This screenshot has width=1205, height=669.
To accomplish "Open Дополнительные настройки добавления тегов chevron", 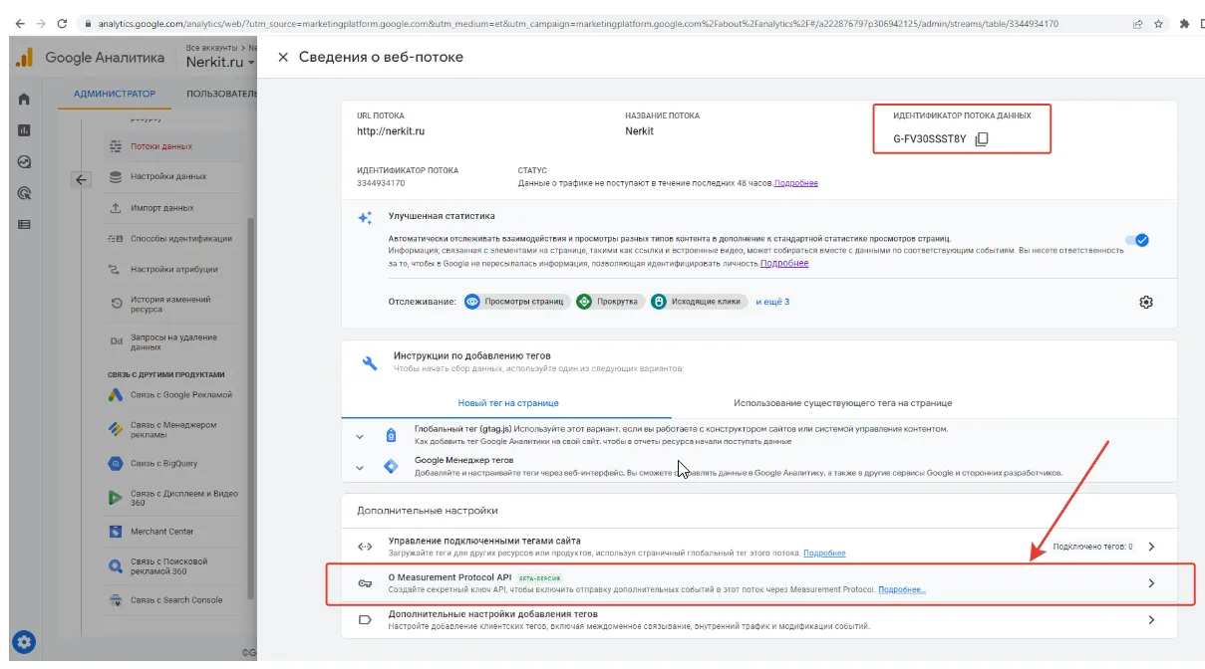I will [1151, 619].
